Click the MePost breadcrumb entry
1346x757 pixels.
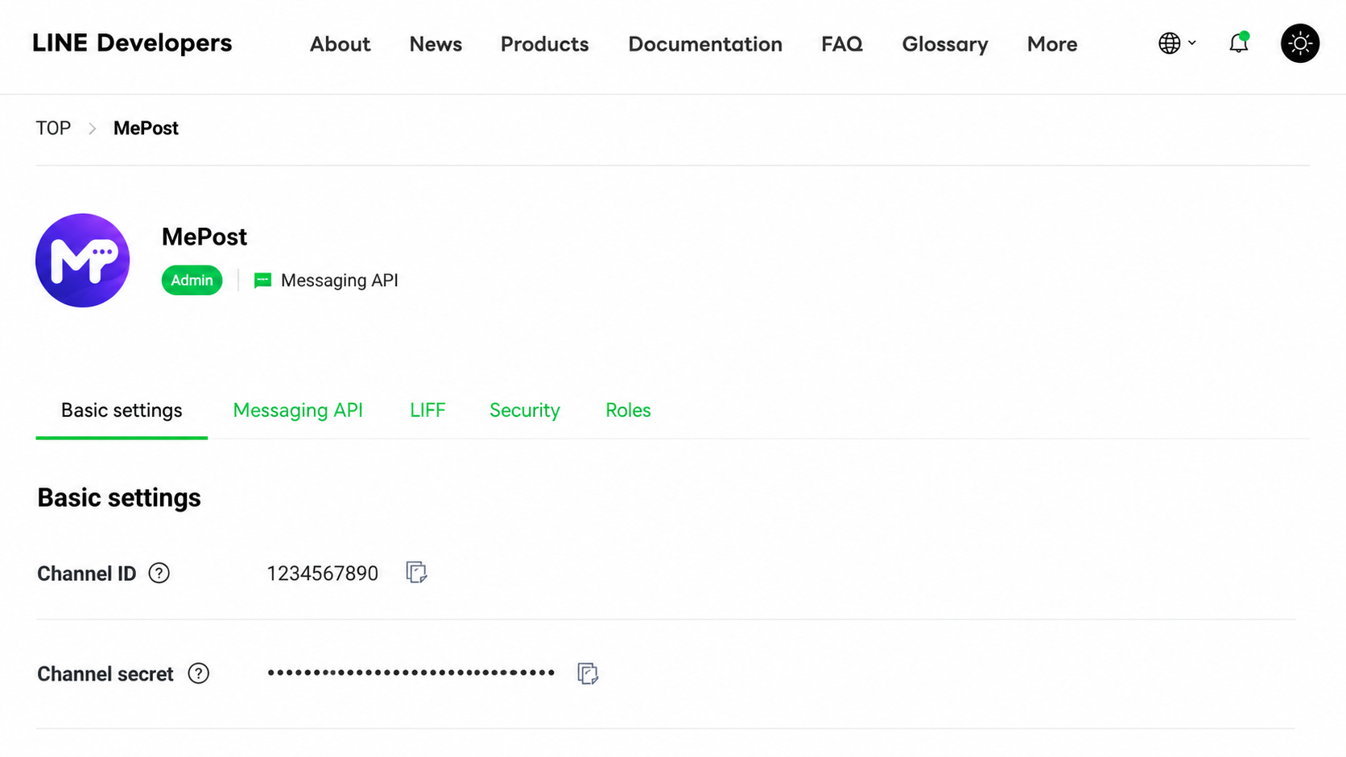click(x=146, y=128)
